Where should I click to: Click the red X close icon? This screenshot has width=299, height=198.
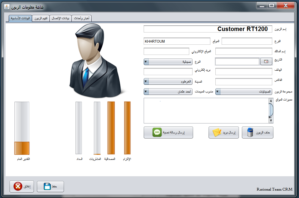coord(18,187)
